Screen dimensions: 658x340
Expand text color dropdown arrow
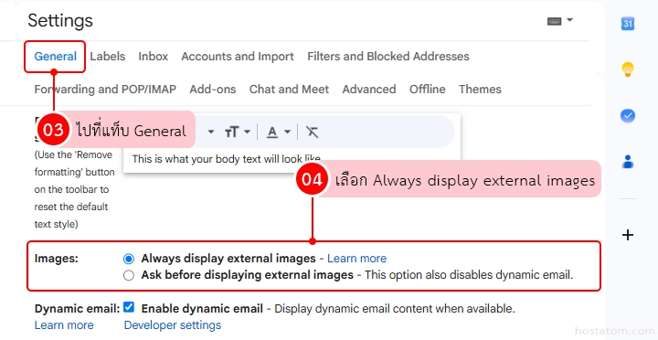pyautogui.click(x=287, y=132)
